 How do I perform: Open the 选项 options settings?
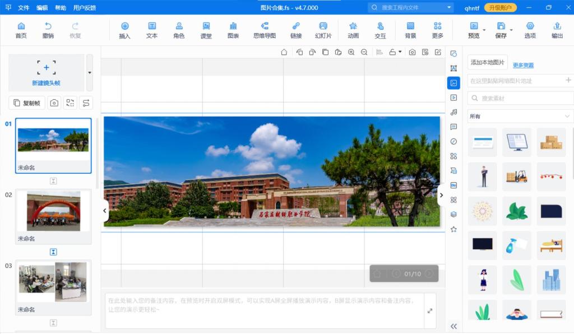click(x=530, y=30)
